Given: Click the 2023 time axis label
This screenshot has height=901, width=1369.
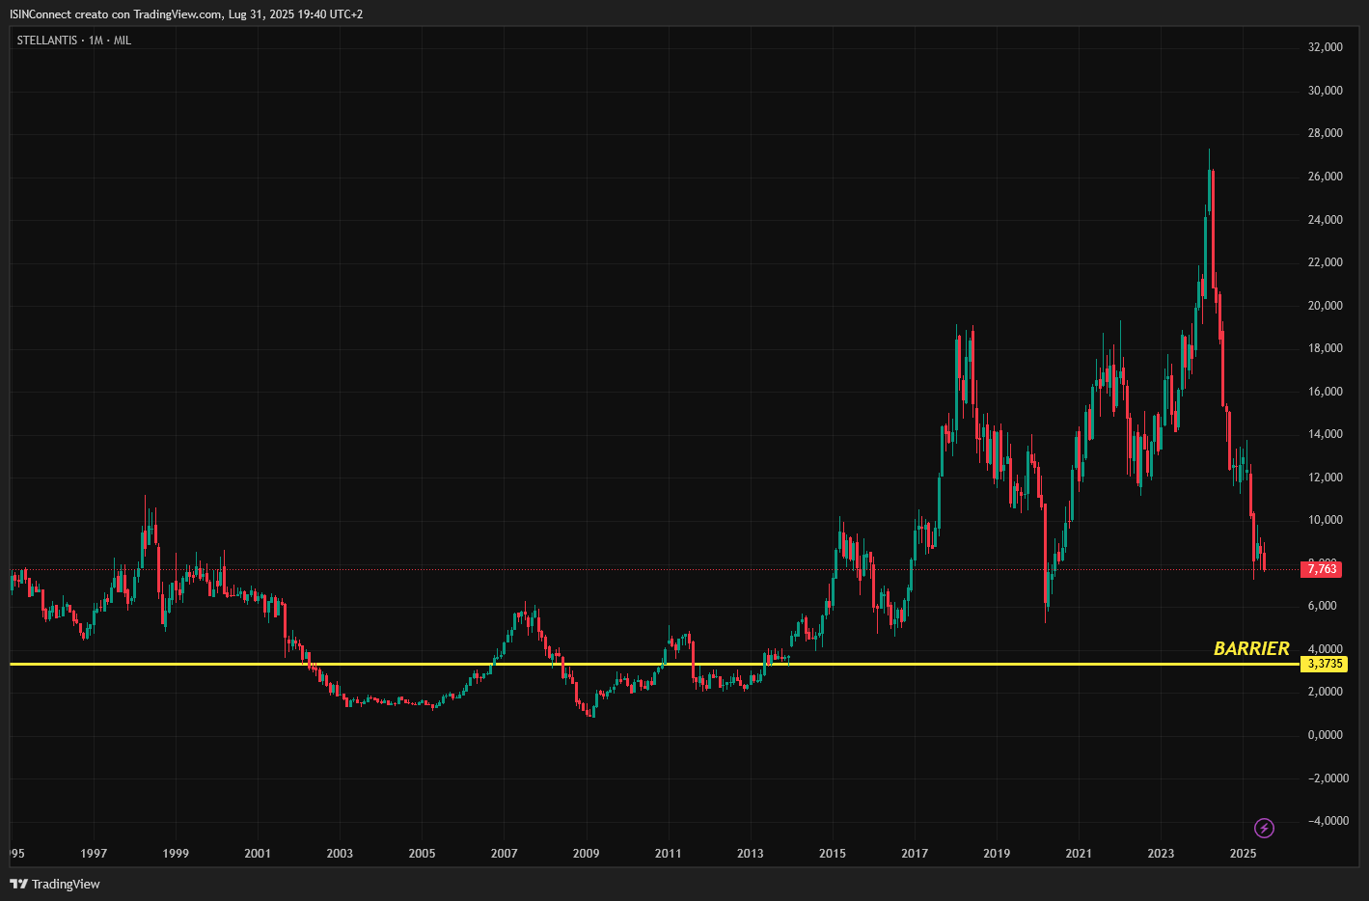Looking at the screenshot, I should click(1161, 854).
